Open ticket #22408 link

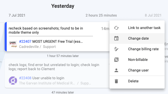click(25, 78)
